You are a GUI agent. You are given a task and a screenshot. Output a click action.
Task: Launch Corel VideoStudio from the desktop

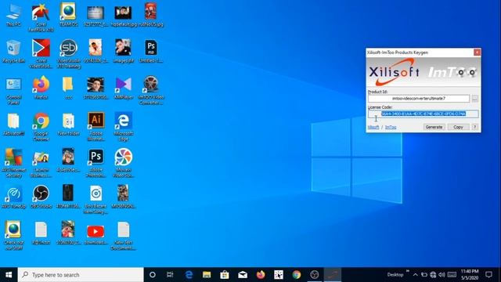pyautogui.click(x=41, y=54)
